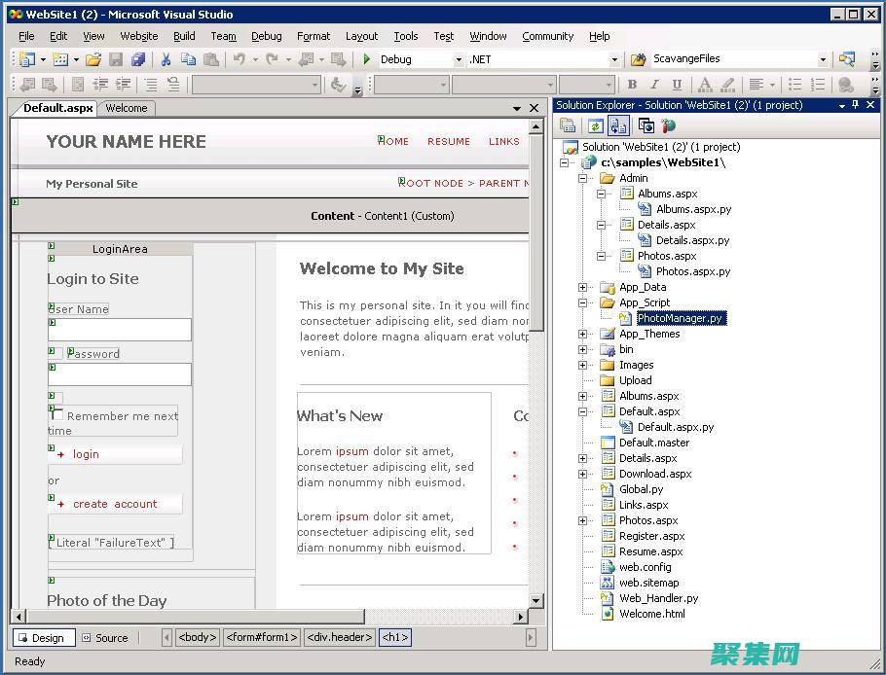Click the ASP.NET Configuration hammer icon
The width and height of the screenshot is (886, 675).
[x=668, y=125]
